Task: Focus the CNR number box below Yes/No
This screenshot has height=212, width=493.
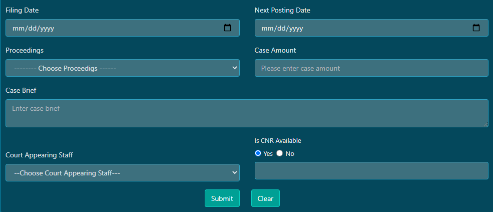Action: (x=371, y=171)
